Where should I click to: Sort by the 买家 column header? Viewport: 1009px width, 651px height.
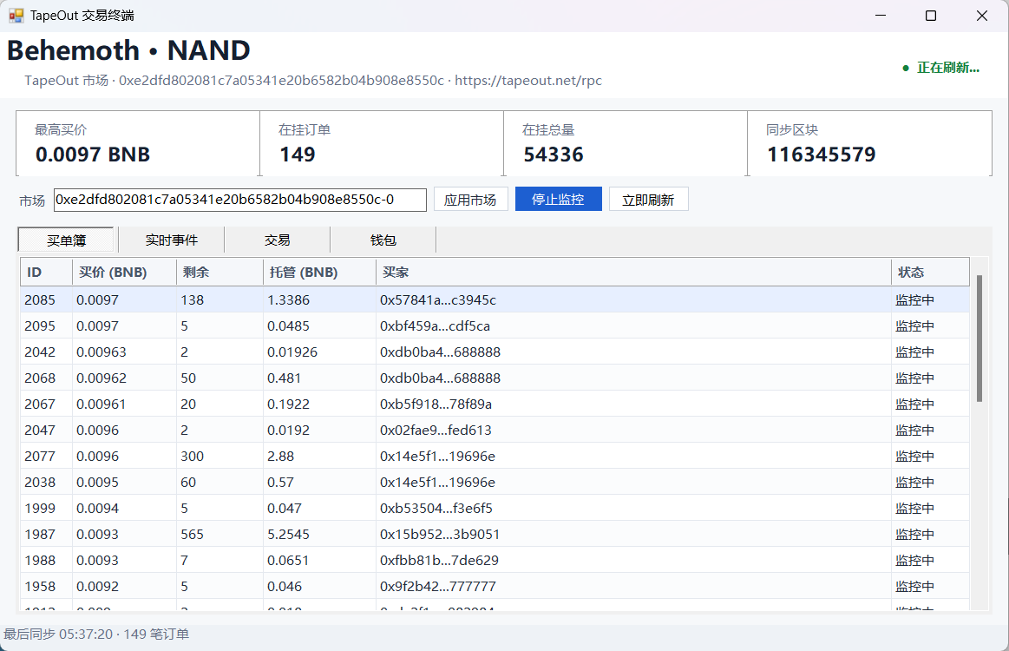[x=633, y=273]
